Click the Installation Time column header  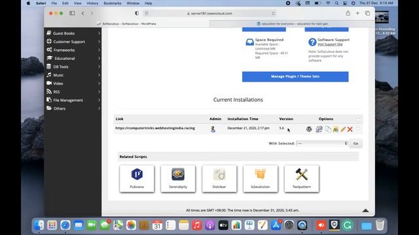pos(243,119)
